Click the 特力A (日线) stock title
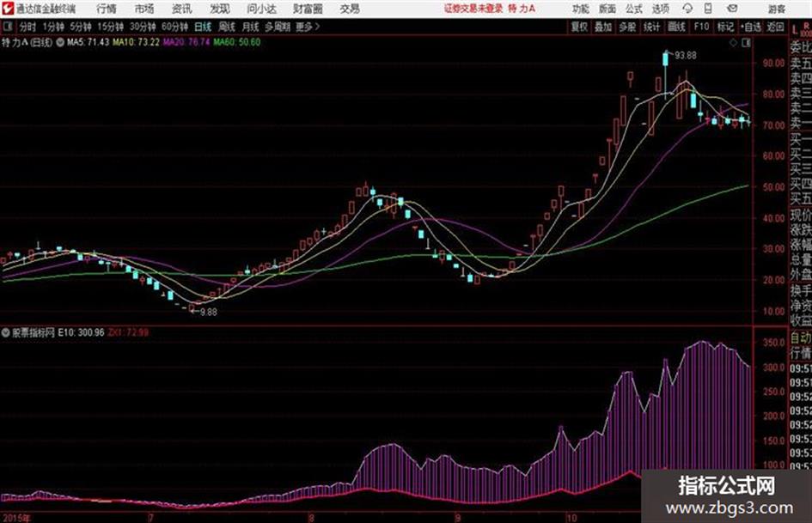 tap(27, 42)
